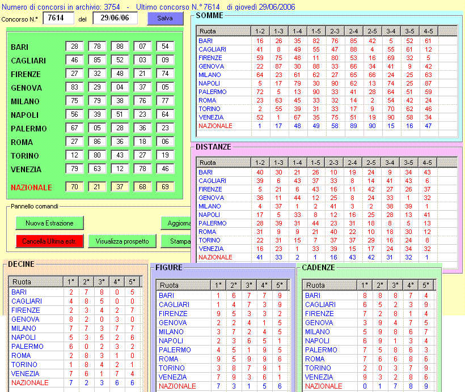This screenshot has width=465, height=392.
Task: Click the Salva button
Action: click(x=165, y=18)
